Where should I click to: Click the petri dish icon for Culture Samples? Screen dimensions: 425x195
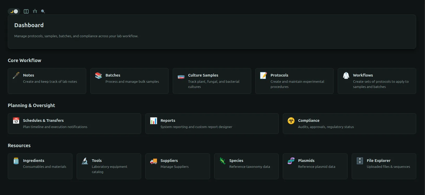click(181, 77)
